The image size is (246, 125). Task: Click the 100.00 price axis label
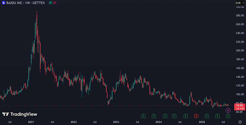240,94
